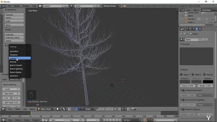Choose Branch Growth from the Settings menu
The width and height of the screenshot is (217, 122).
(20, 65)
